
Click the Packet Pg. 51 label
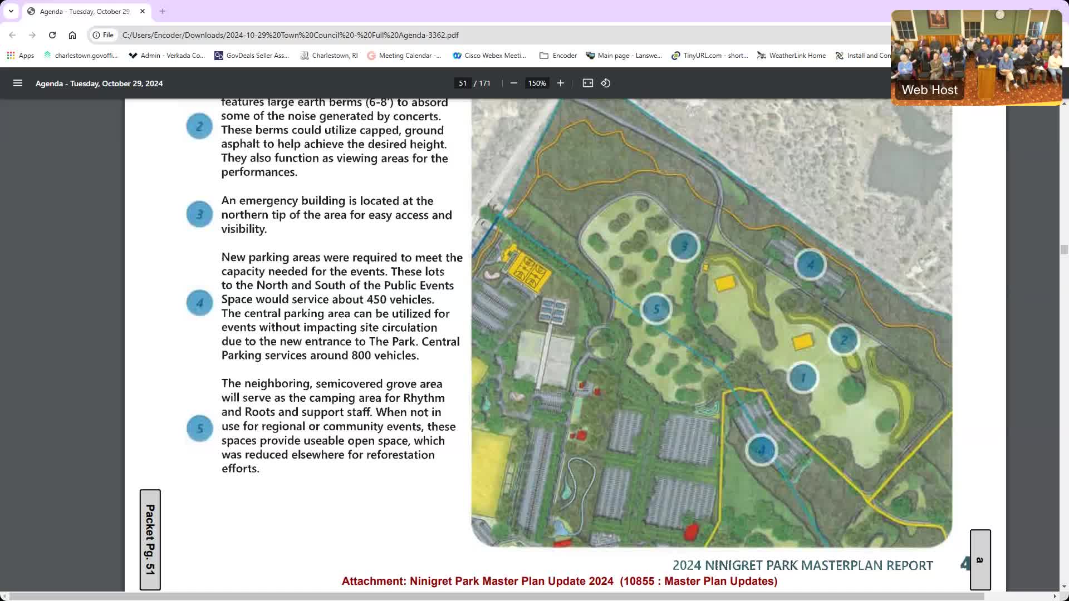point(150,540)
